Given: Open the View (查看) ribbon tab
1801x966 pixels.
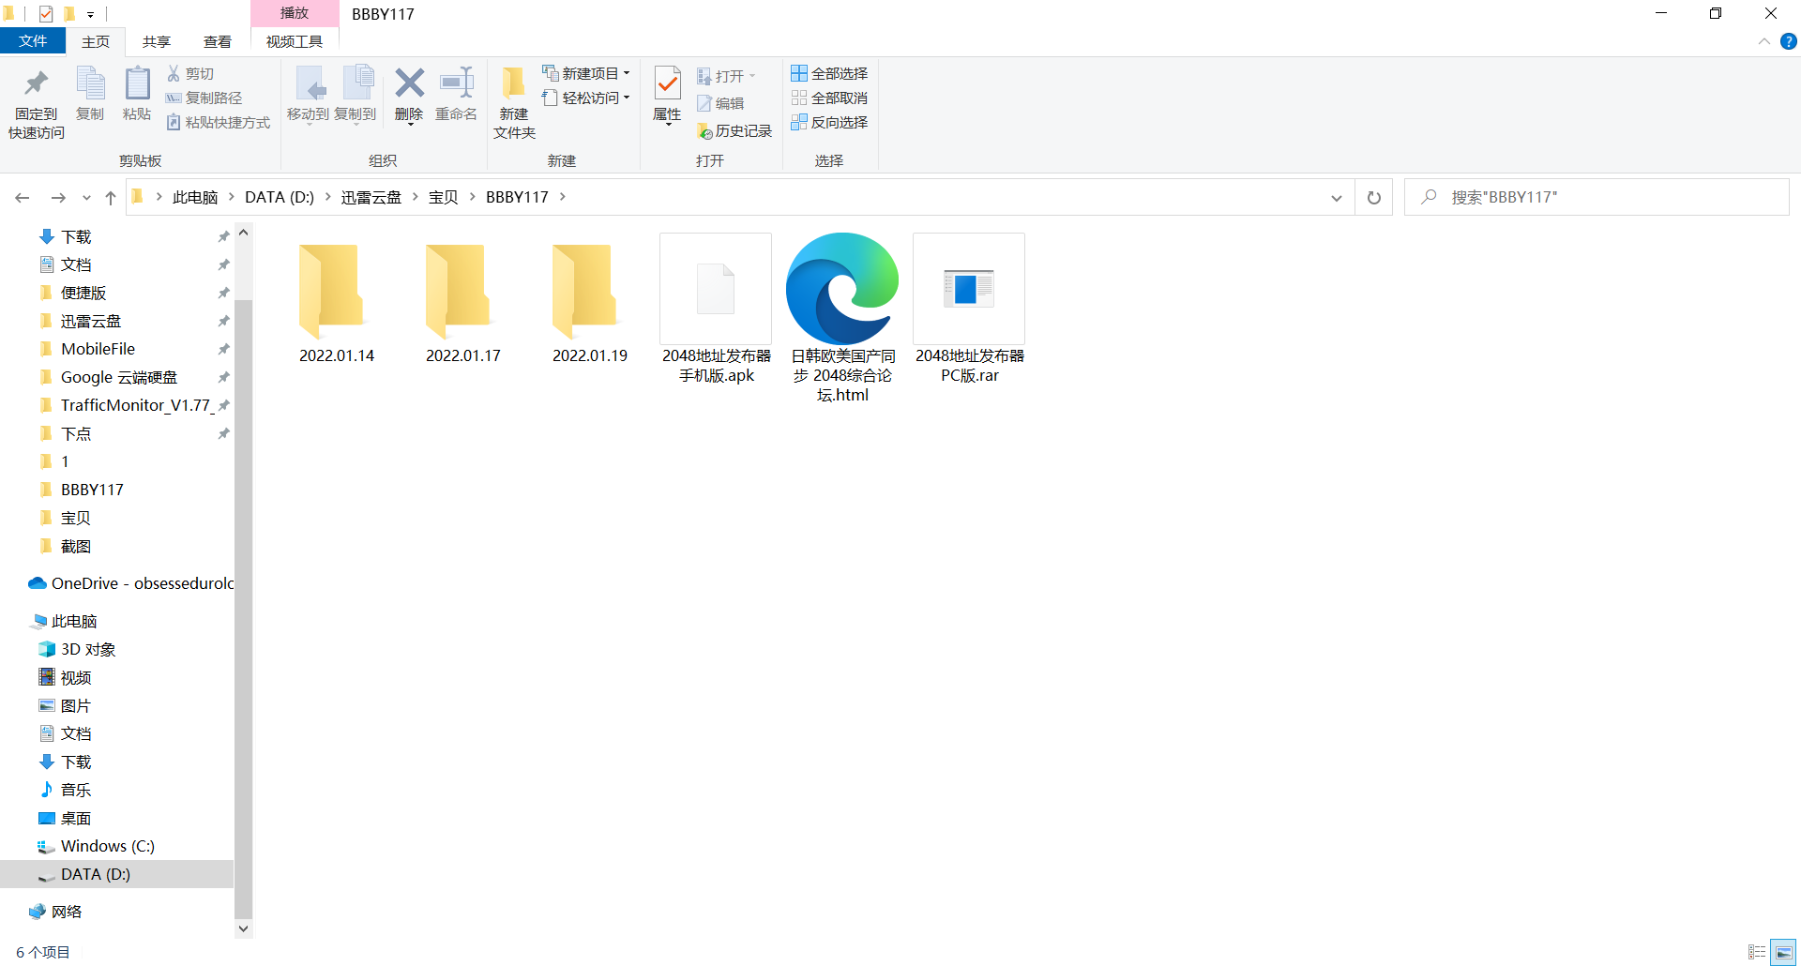Looking at the screenshot, I should pos(218,41).
